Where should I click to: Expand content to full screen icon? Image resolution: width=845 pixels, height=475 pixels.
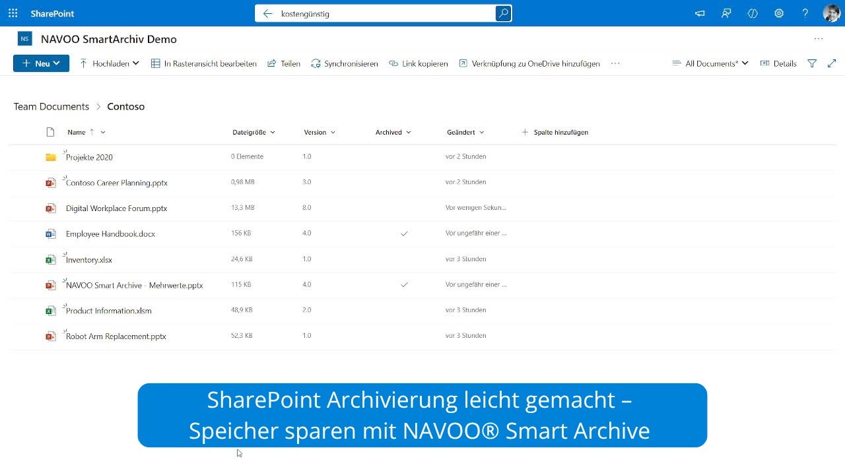pyautogui.click(x=832, y=63)
